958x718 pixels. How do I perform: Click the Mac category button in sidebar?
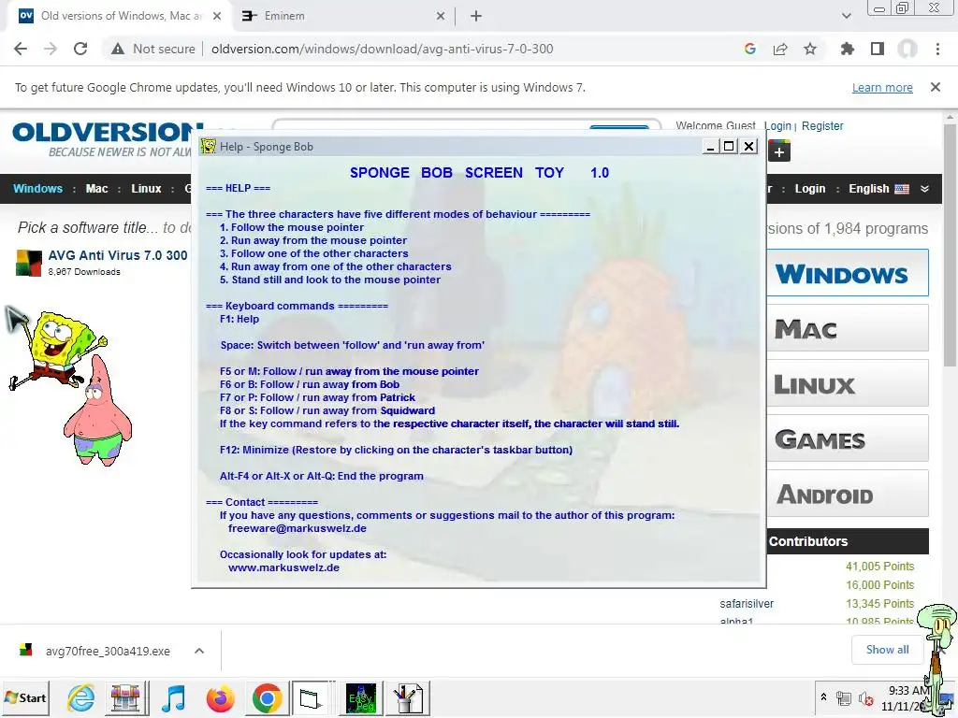(x=847, y=328)
